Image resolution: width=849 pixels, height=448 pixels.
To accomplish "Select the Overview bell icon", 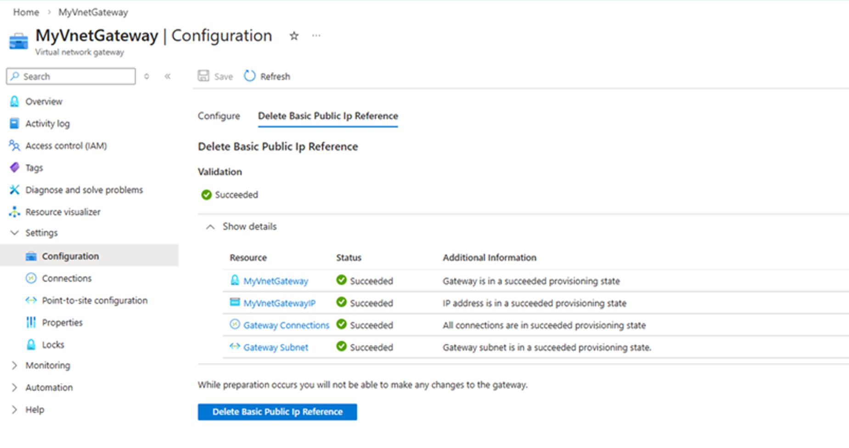I will (14, 101).
